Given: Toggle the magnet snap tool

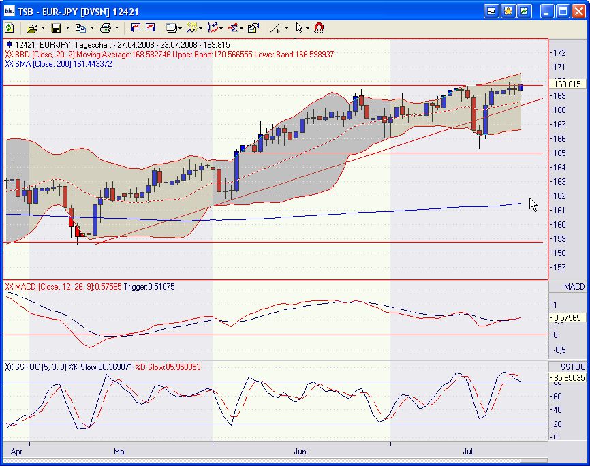Looking at the screenshot, I should [317, 28].
